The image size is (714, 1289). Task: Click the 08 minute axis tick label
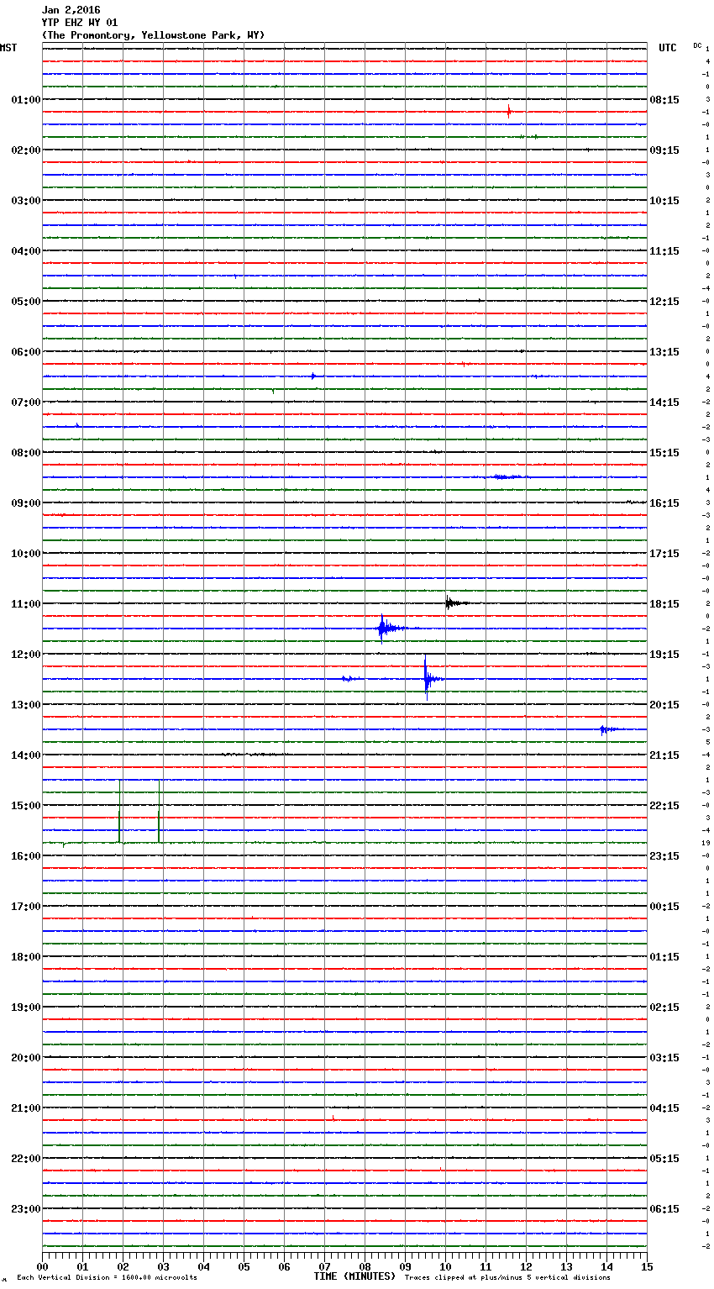coord(365,1267)
